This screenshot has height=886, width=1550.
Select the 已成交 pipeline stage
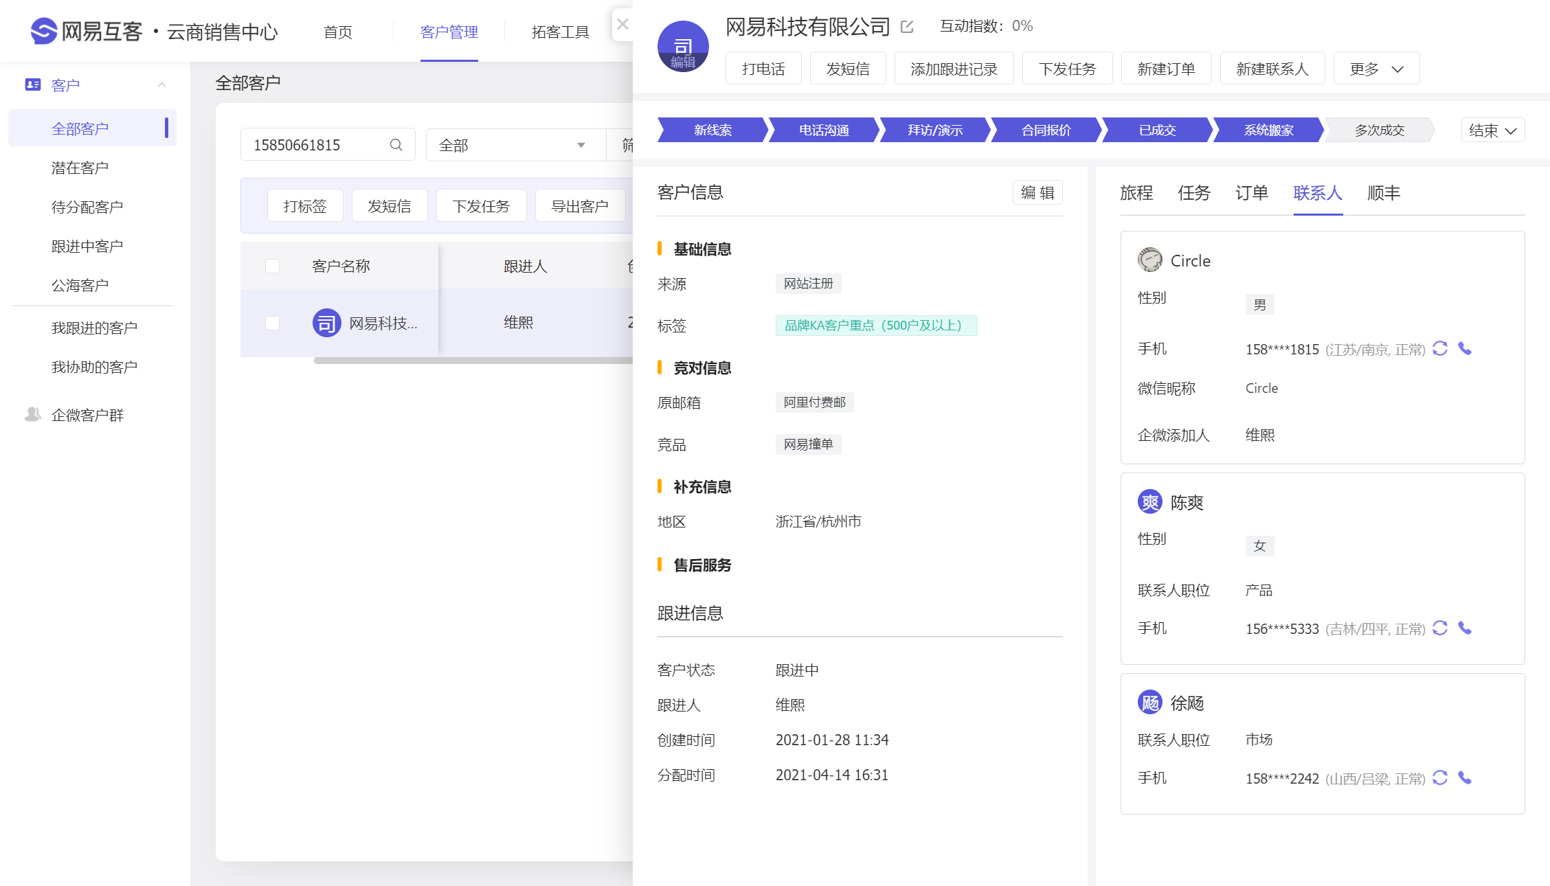coord(1158,130)
